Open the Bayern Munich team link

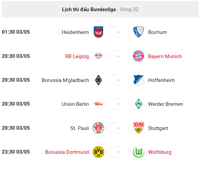click(x=165, y=56)
